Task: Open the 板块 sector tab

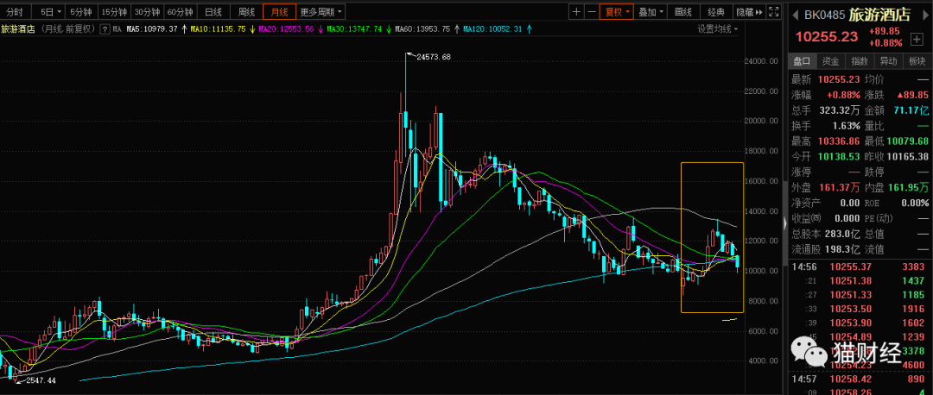Action: click(x=917, y=60)
